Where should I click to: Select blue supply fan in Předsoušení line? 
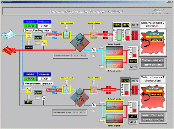point(67,90)
